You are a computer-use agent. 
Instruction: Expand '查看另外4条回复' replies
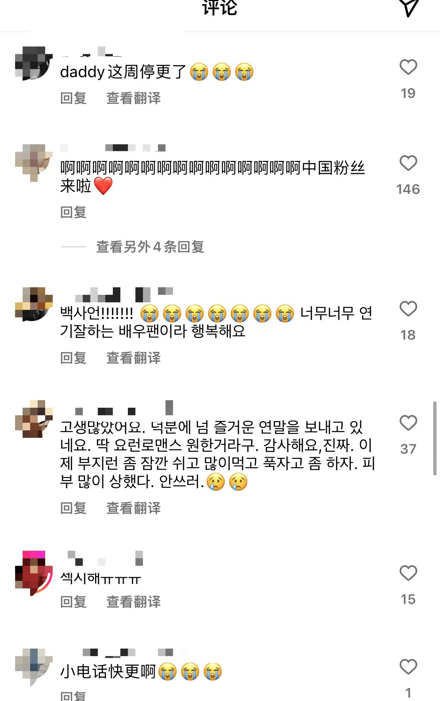150,247
